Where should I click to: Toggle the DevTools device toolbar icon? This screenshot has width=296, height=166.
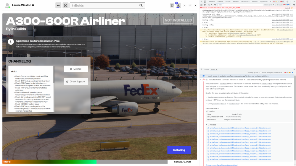pos(205,1)
